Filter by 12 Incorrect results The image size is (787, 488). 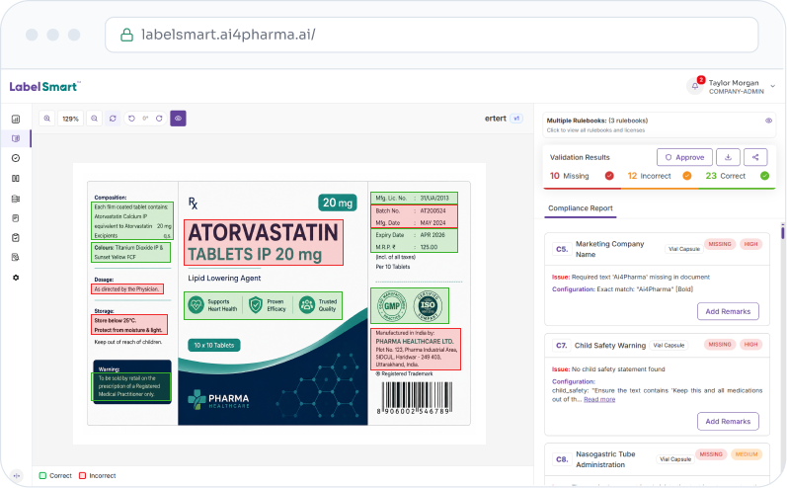[660, 176]
